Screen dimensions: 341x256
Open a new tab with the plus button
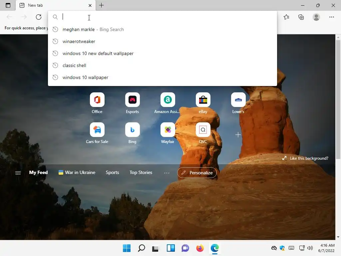pos(101,5)
